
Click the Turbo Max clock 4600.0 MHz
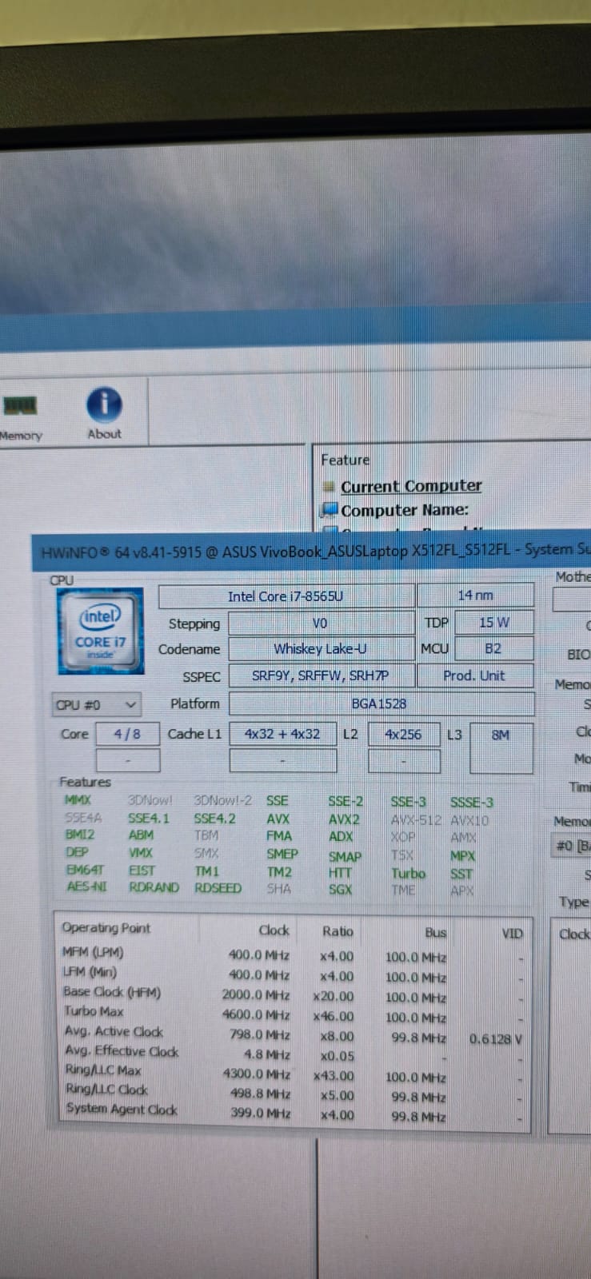(x=256, y=1015)
